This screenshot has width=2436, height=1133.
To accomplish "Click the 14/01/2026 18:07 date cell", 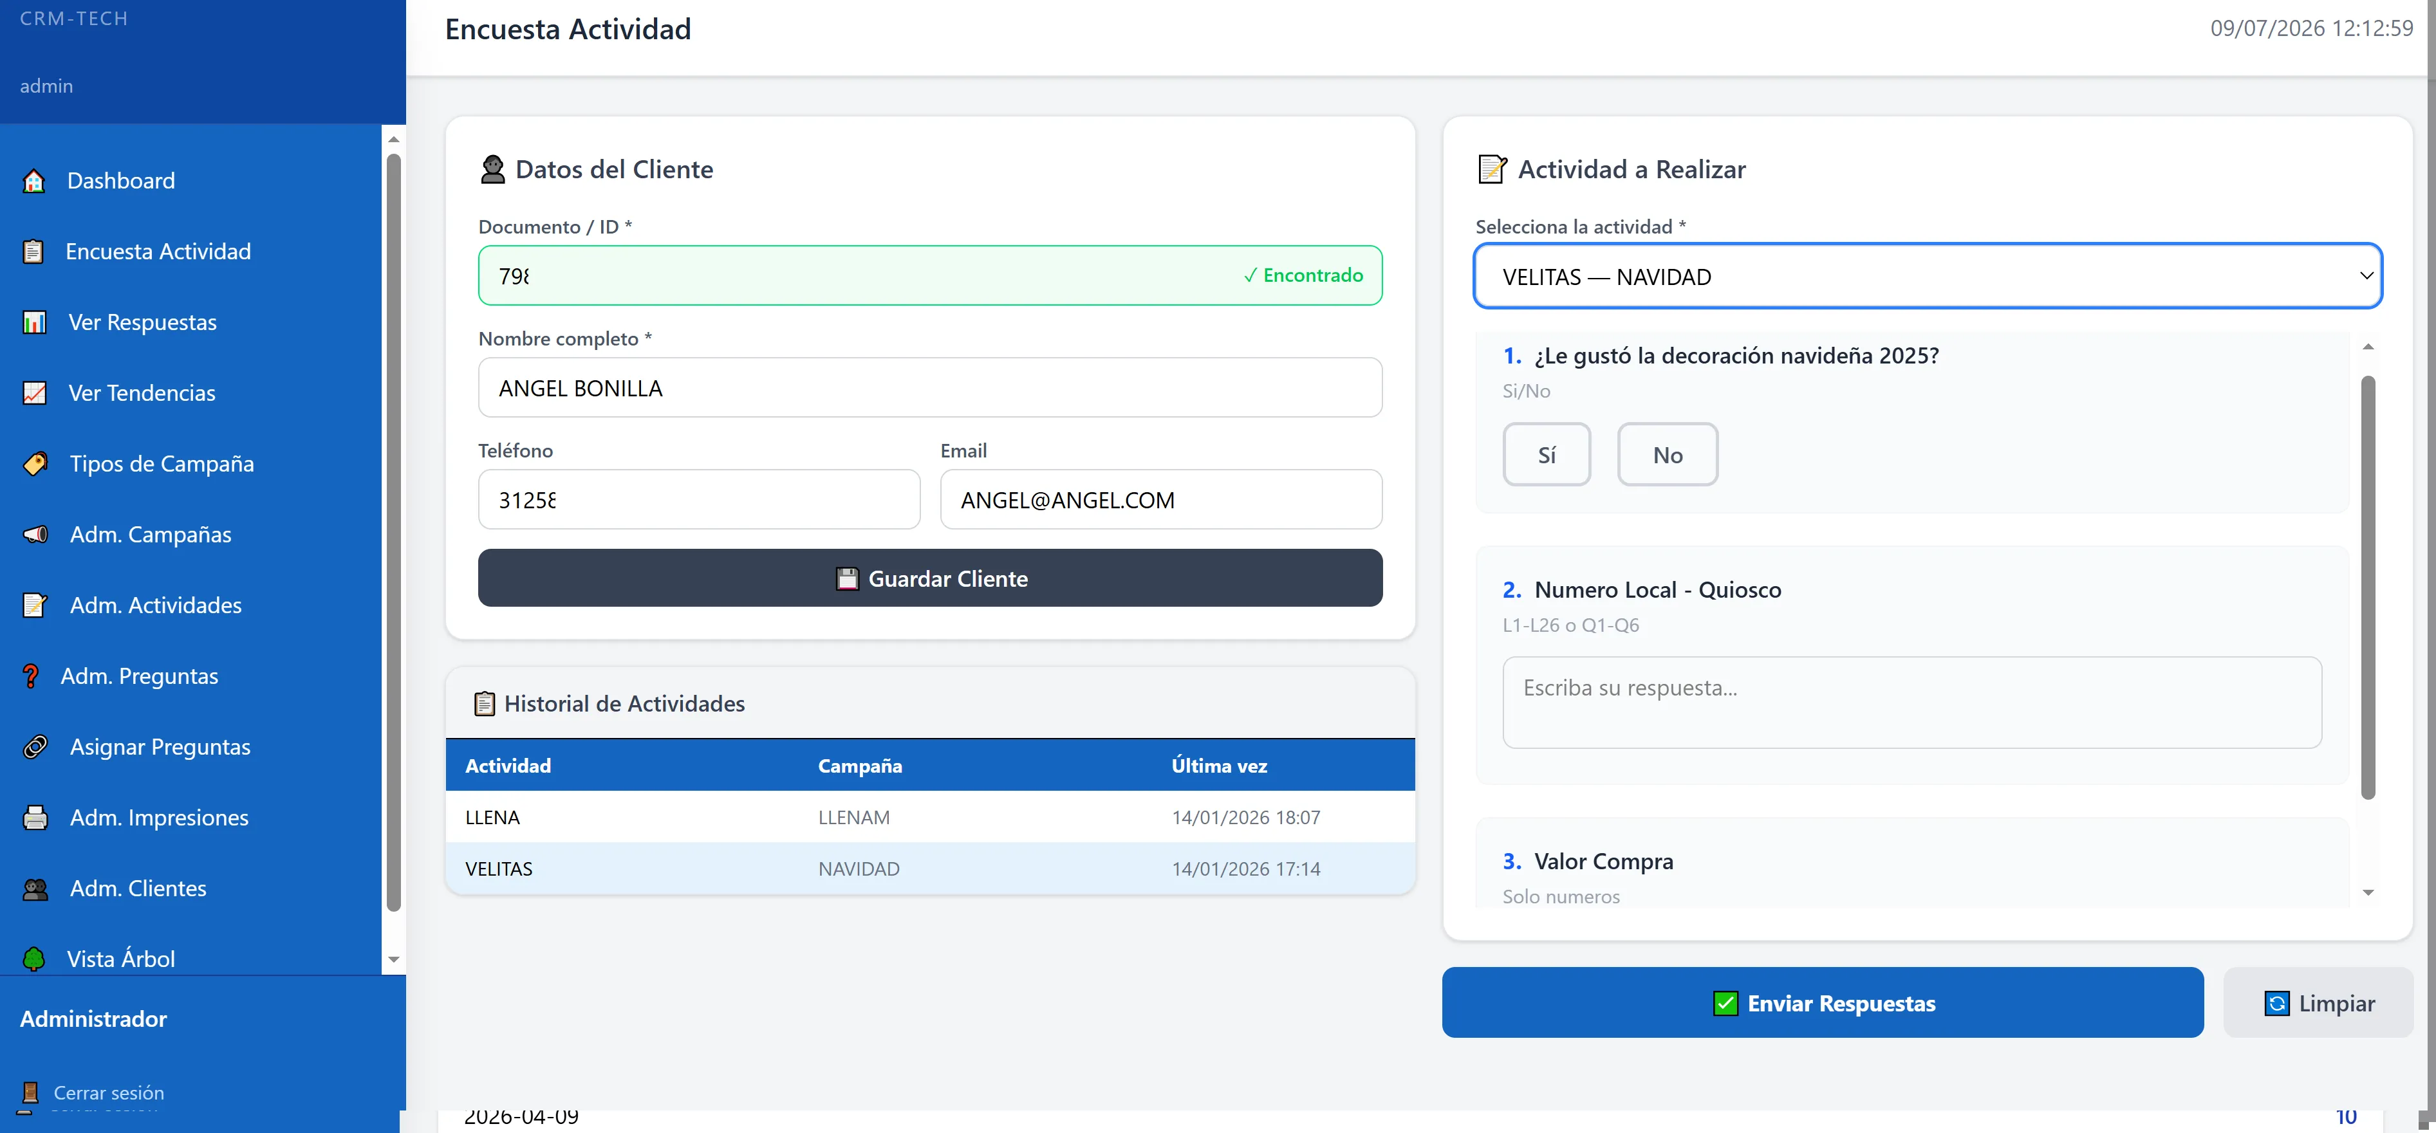I will pos(1245,817).
